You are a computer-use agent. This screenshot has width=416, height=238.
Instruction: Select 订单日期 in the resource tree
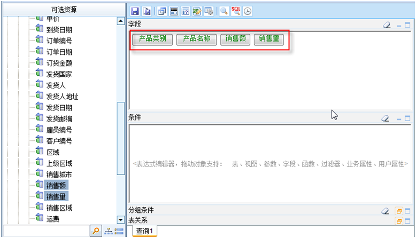59,52
